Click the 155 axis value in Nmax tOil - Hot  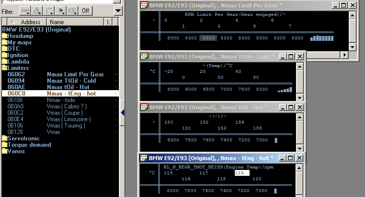pos(257,128)
